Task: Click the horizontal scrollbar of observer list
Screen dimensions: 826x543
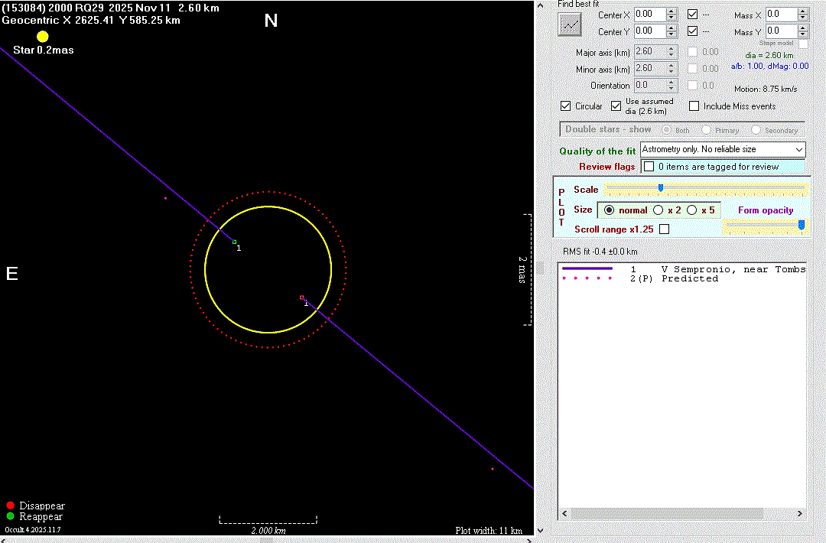Action: [x=665, y=513]
